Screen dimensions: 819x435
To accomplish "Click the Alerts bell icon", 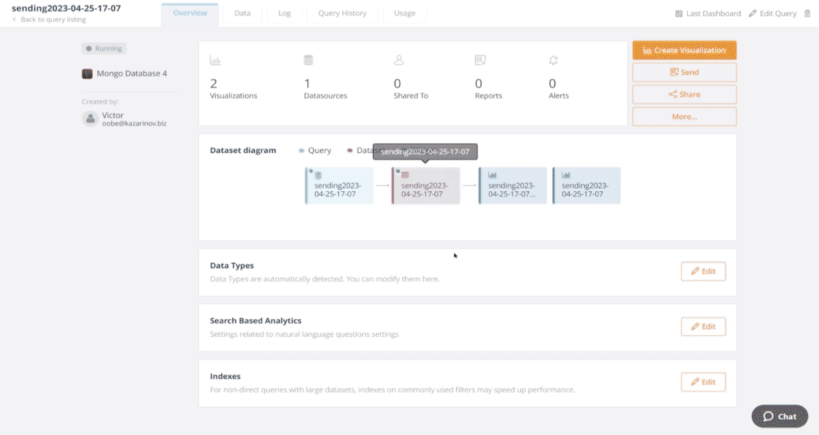I will (553, 60).
